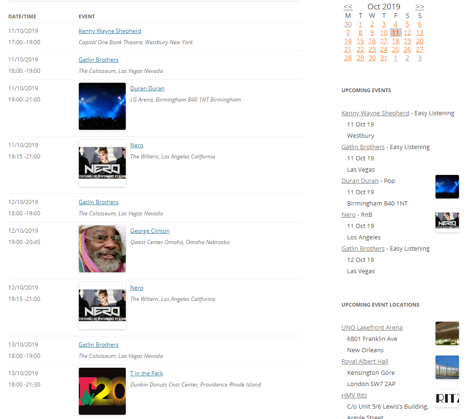Viewport: 474px width, 419px height.
Task: Click Duran Duran sidebar thumbnail
Action: click(x=447, y=187)
